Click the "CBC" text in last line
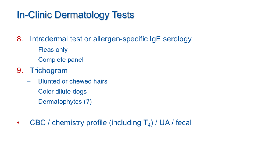 pyautogui.click(x=38, y=123)
